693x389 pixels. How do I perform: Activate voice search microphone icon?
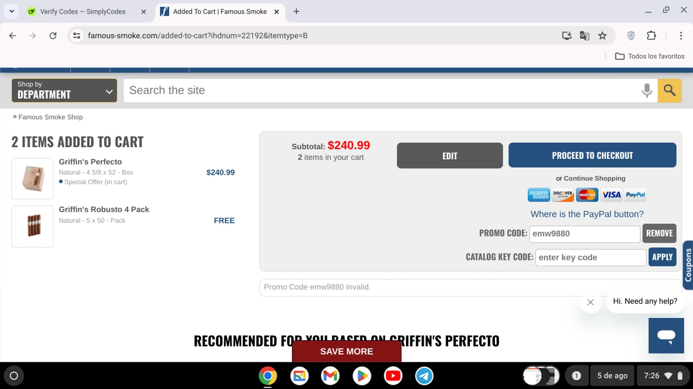click(x=647, y=90)
